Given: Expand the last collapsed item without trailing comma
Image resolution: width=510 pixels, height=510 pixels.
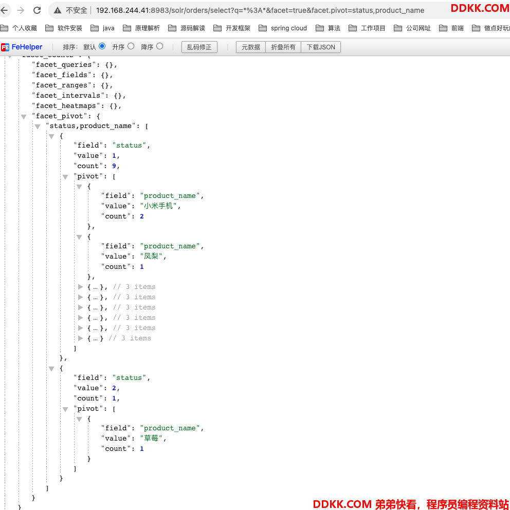Looking at the screenshot, I should pos(80,338).
